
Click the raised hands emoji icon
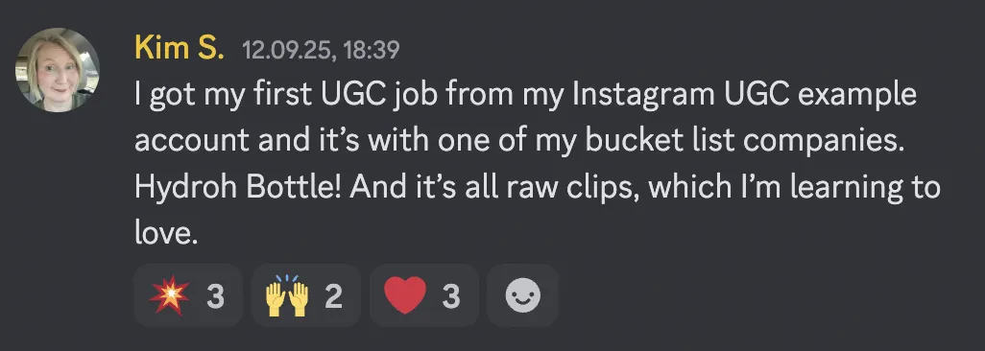(x=287, y=295)
